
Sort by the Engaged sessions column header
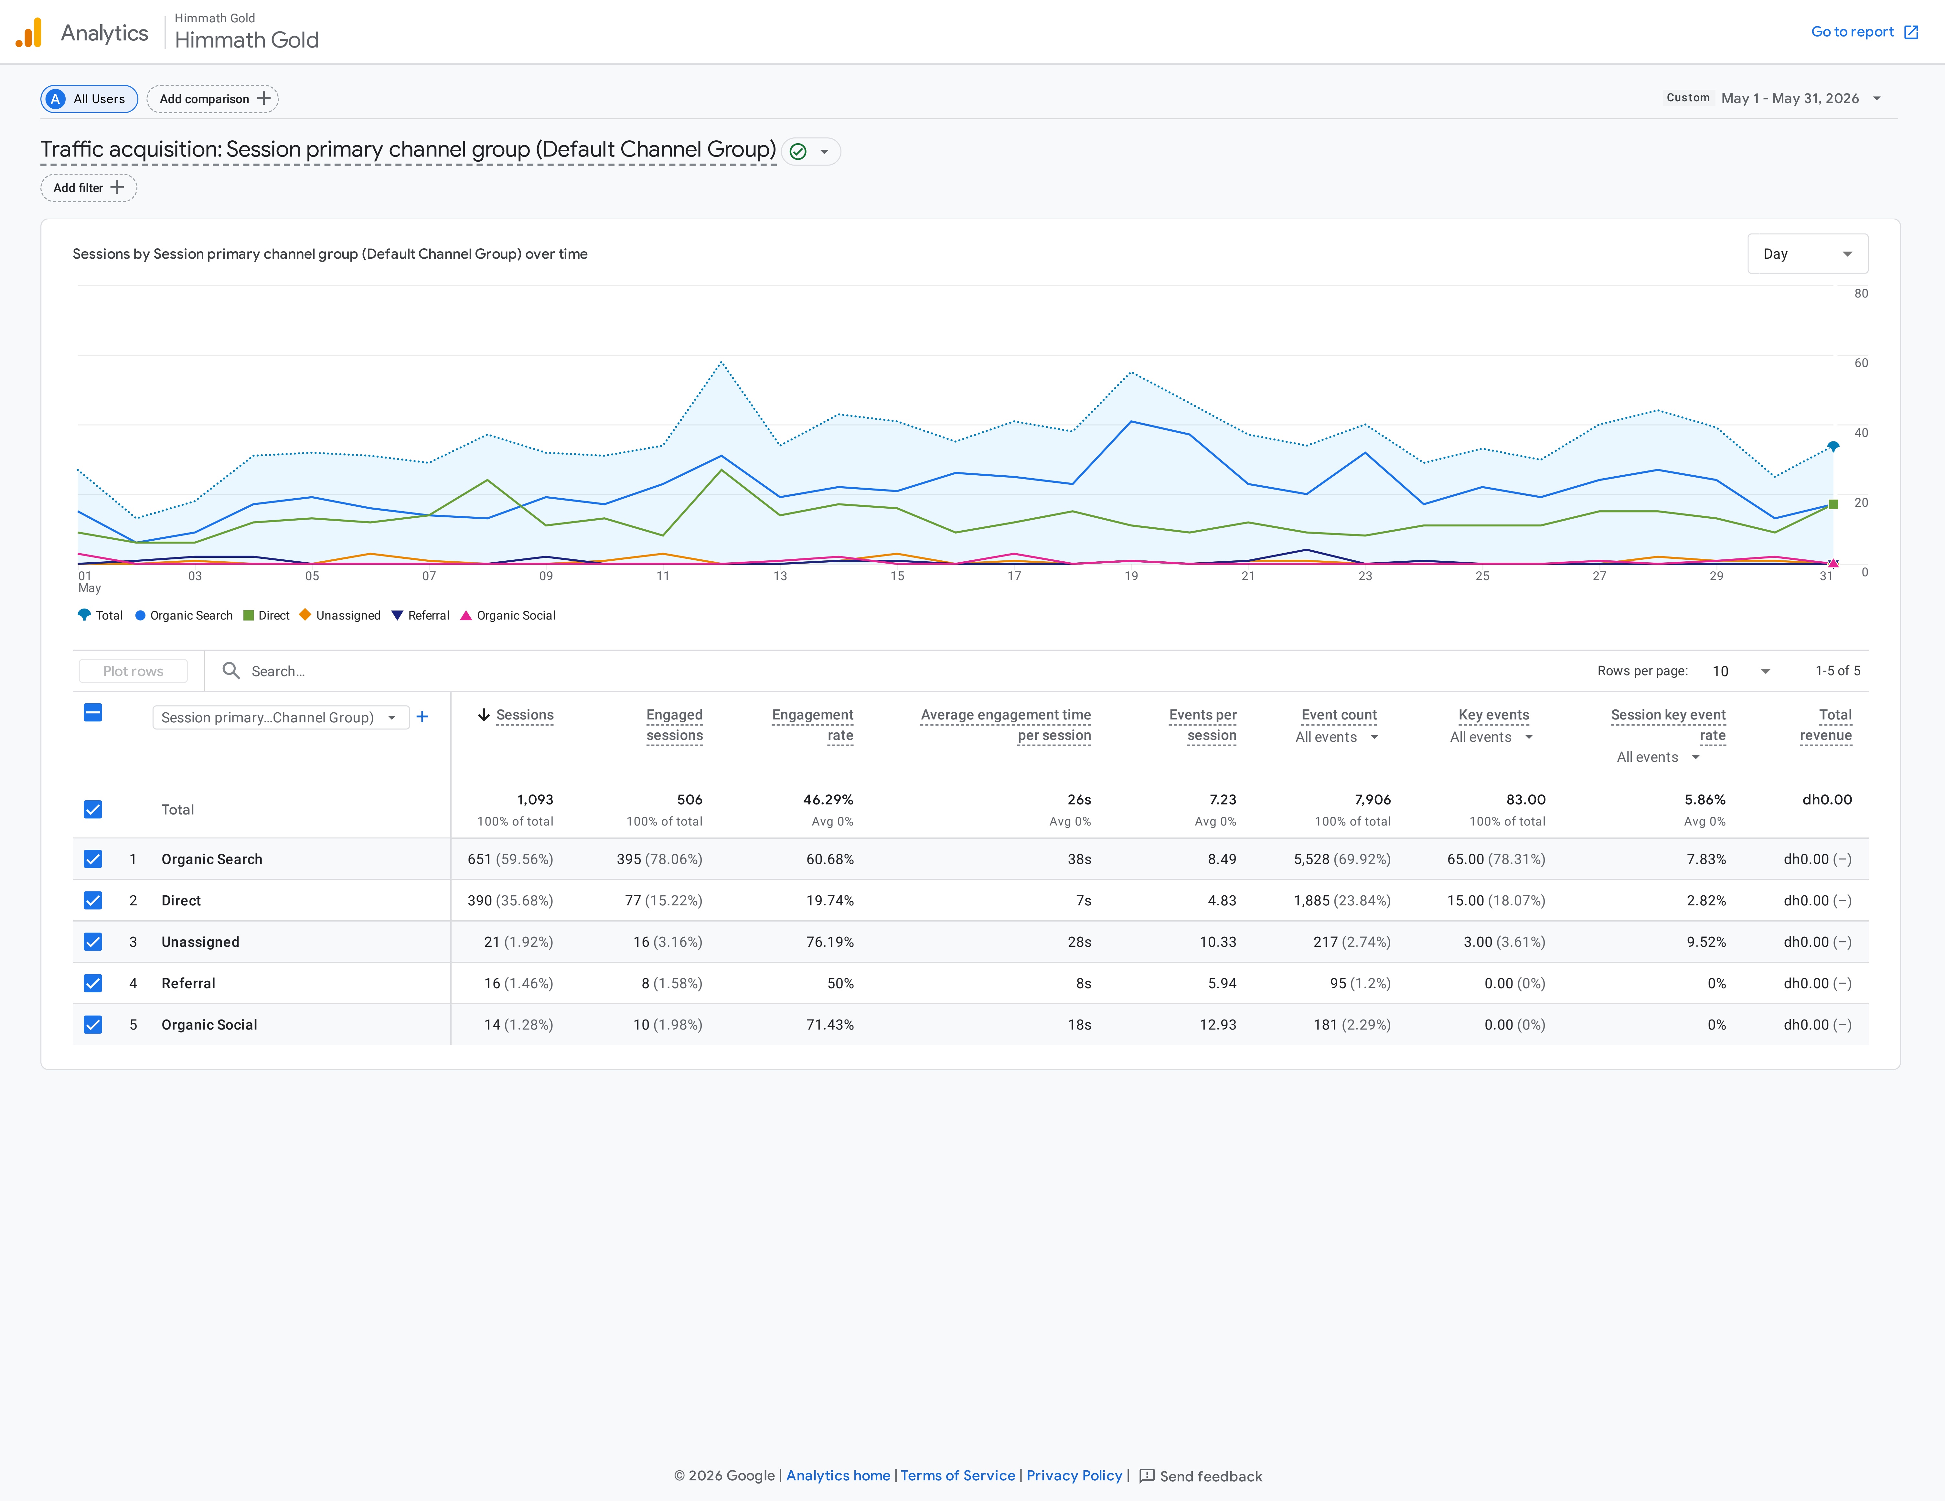(674, 725)
